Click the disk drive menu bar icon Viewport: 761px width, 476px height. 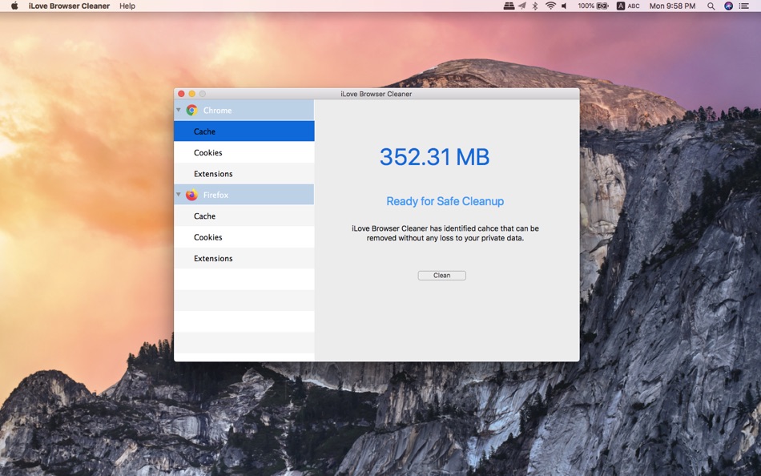click(x=509, y=6)
